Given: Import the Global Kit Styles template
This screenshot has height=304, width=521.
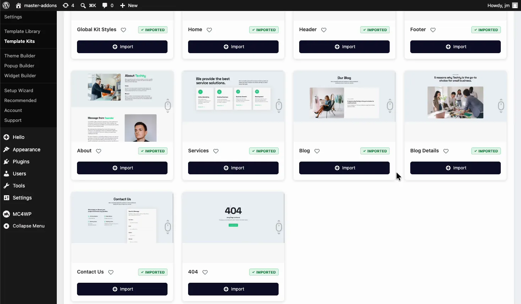Looking at the screenshot, I should (x=122, y=47).
